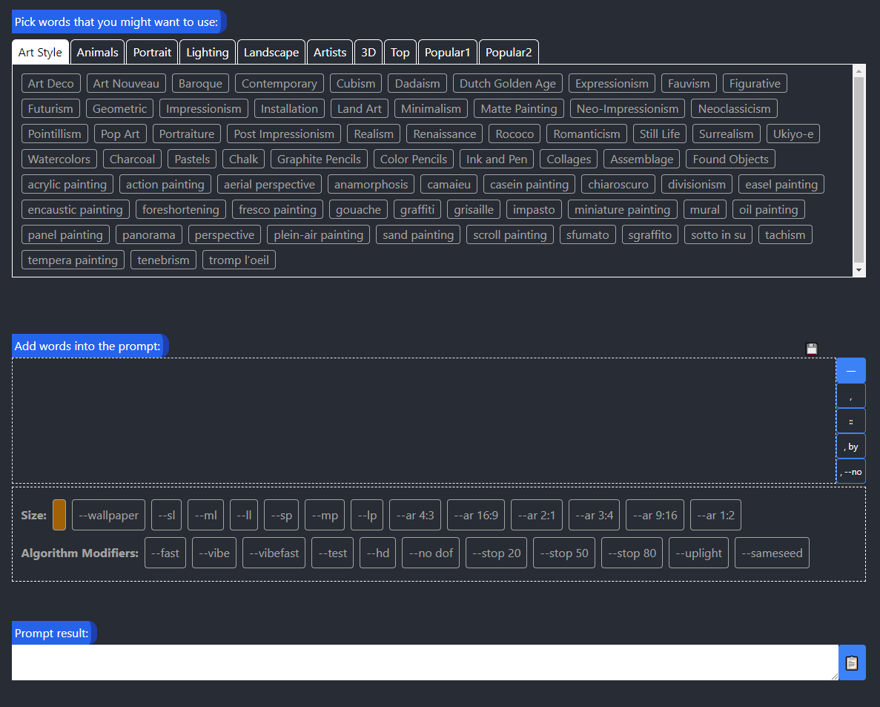Click the dash separator button
Screen dimensions: 880x707
pos(851,371)
